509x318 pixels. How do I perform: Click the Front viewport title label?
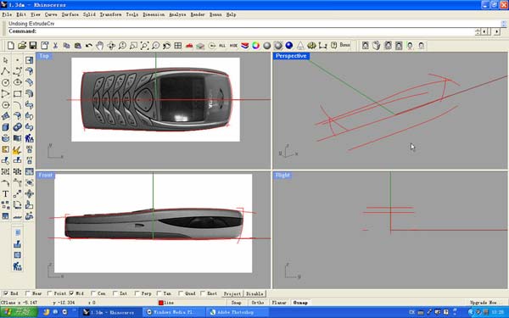pyautogui.click(x=45, y=176)
